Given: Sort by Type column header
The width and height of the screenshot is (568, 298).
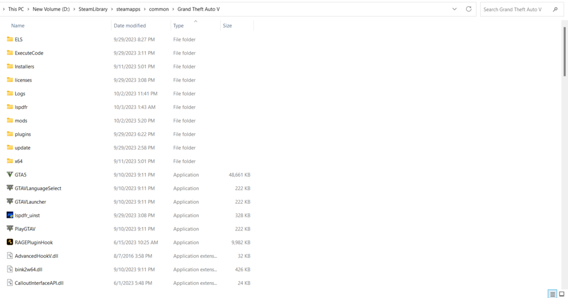Looking at the screenshot, I should click(178, 26).
